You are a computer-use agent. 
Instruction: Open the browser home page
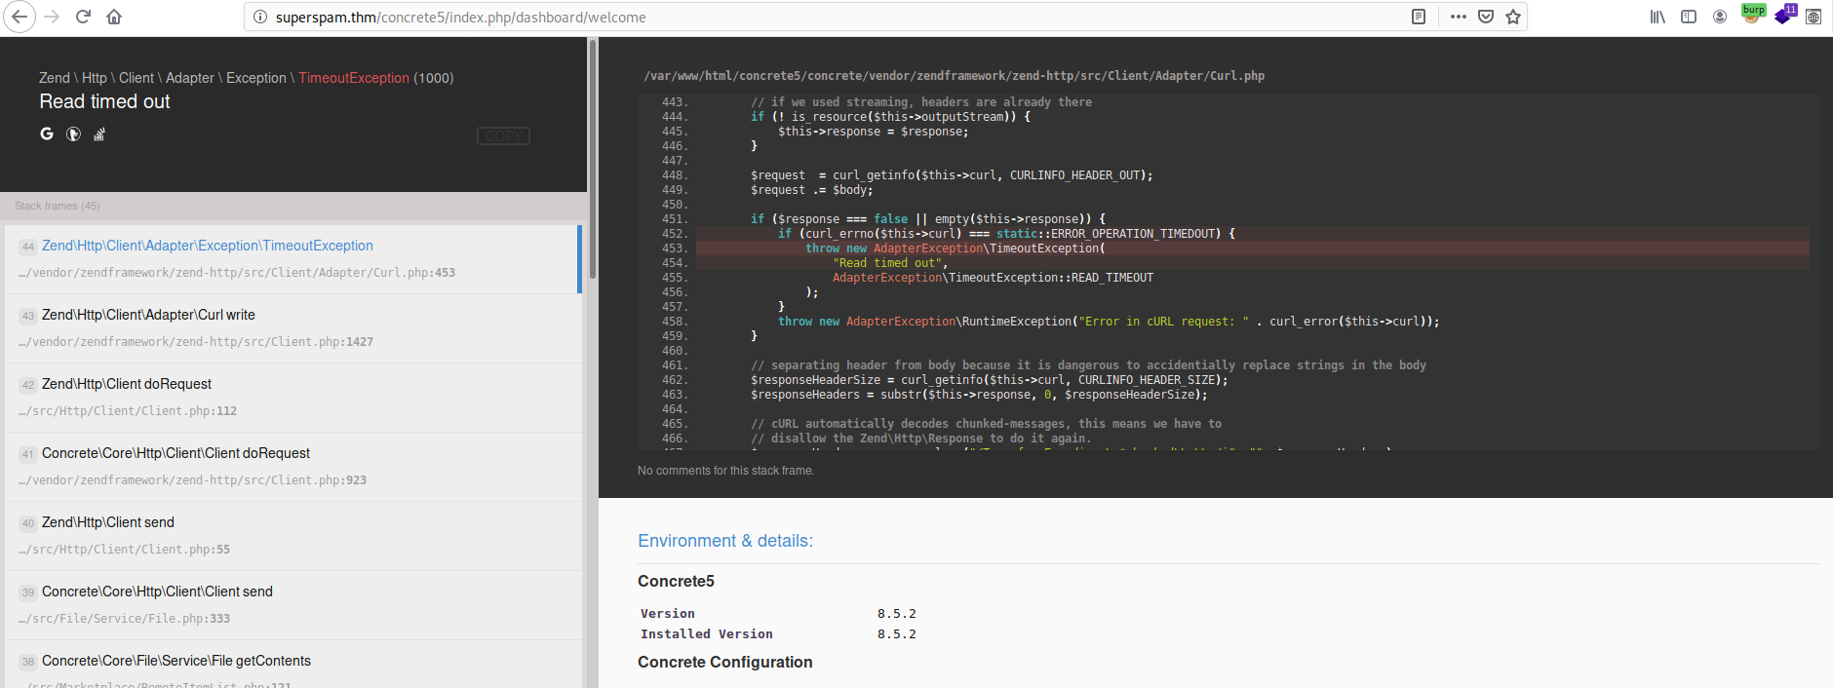(114, 17)
